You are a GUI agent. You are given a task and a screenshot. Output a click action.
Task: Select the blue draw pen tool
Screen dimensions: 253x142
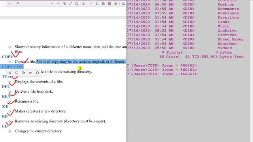tap(97, 4)
